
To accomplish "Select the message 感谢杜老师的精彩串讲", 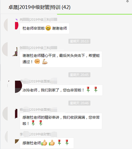I will tap(61, 121).
